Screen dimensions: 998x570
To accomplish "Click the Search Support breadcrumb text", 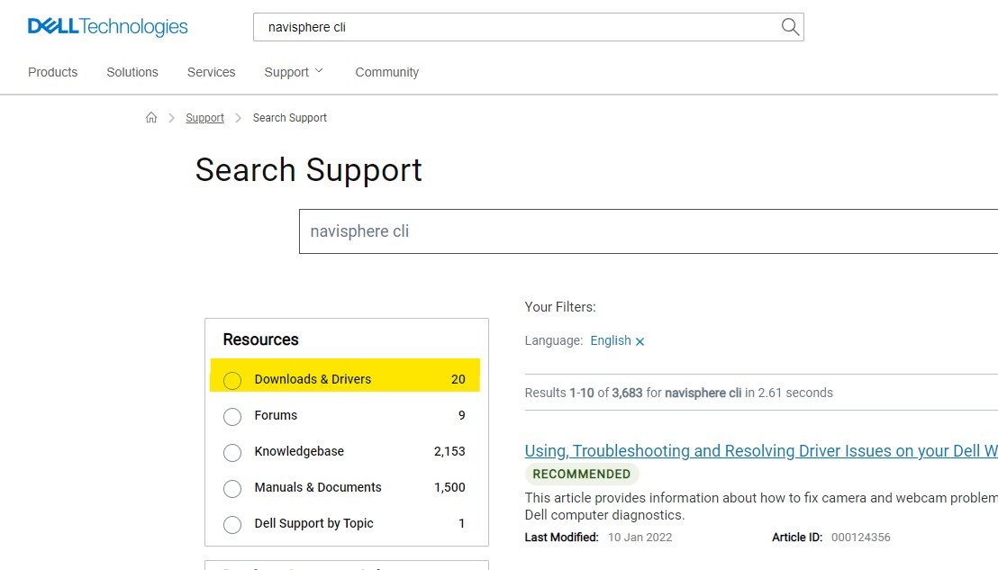I will (x=289, y=118).
